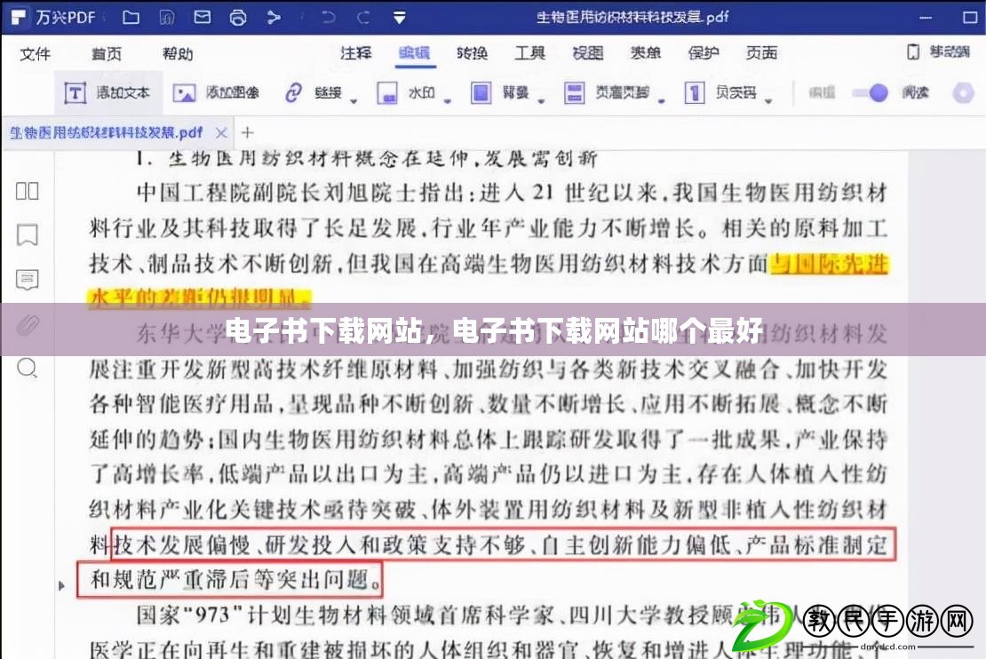Click the 阅读 mode label
986x659 pixels.
[x=915, y=92]
